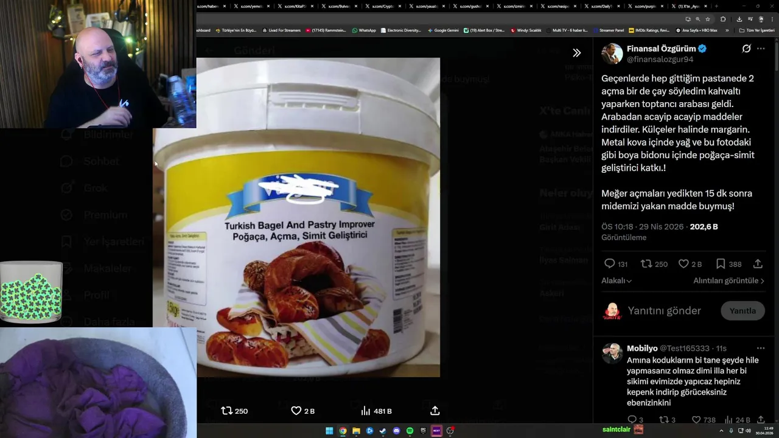Viewport: 779px width, 438px height.
Task: Open WhatsApp bookmark
Action: (x=364, y=30)
